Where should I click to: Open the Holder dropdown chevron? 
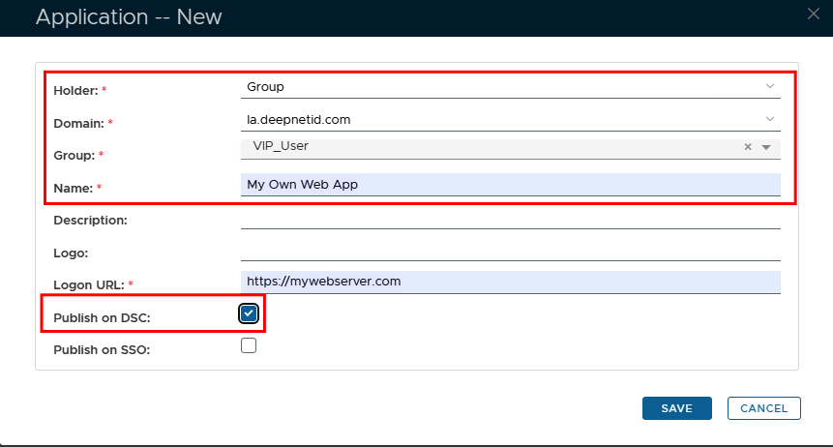coord(770,86)
